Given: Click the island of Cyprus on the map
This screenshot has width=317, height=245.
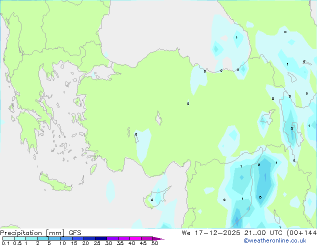Looking at the screenshot, I should coord(156,197).
